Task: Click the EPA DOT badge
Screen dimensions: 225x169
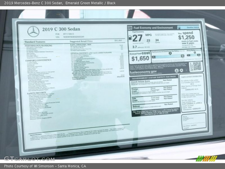Action: (130, 28)
